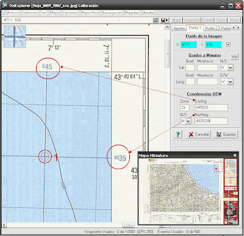Click the horizontal scrollbar thumb
Image resolution: width=244 pixels, height=236 pixels.
[x=128, y=225]
